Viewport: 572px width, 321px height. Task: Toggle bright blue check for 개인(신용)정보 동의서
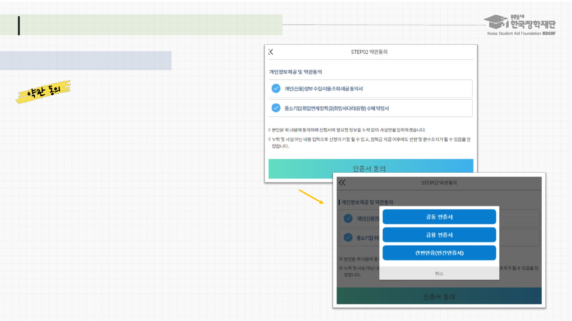[x=276, y=88]
